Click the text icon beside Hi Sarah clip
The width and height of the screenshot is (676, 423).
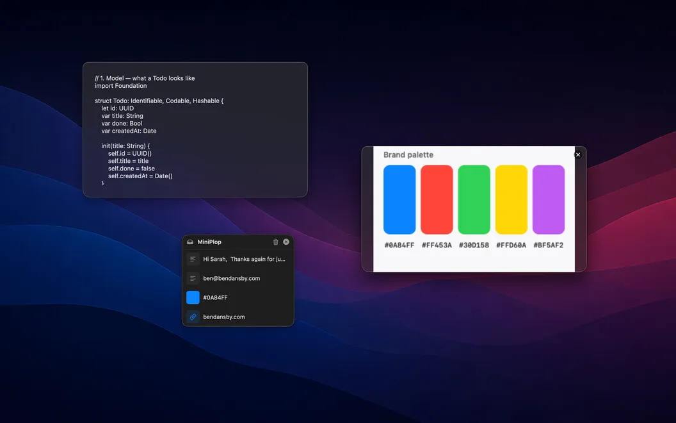point(193,259)
